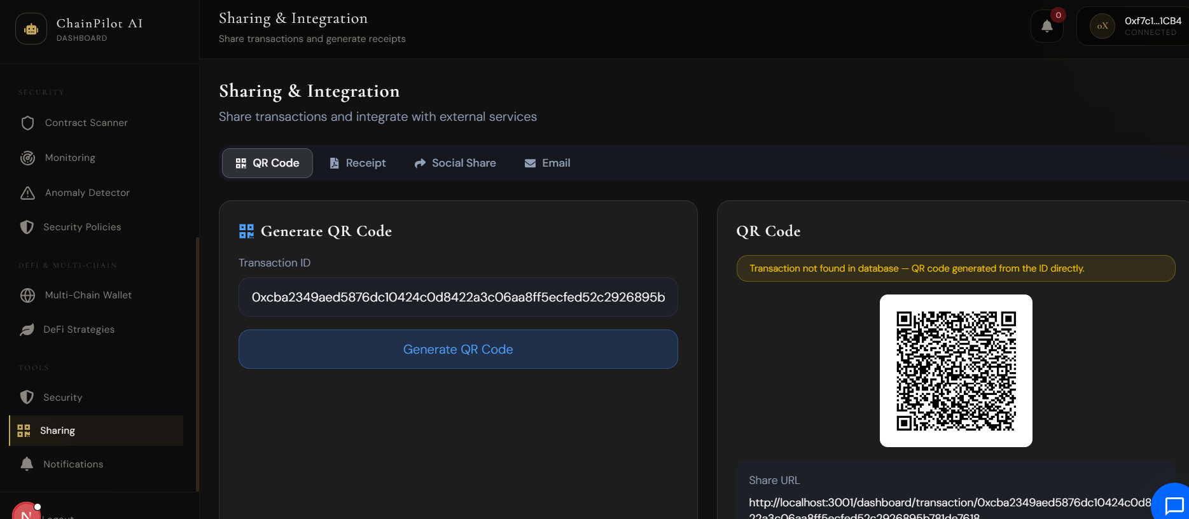The width and height of the screenshot is (1189, 519).
Task: Select the QR Code tab
Action: 267,163
